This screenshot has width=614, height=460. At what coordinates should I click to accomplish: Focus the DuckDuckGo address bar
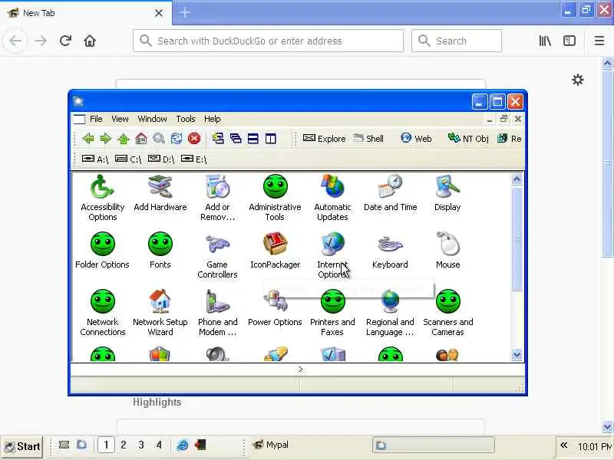[x=268, y=41]
